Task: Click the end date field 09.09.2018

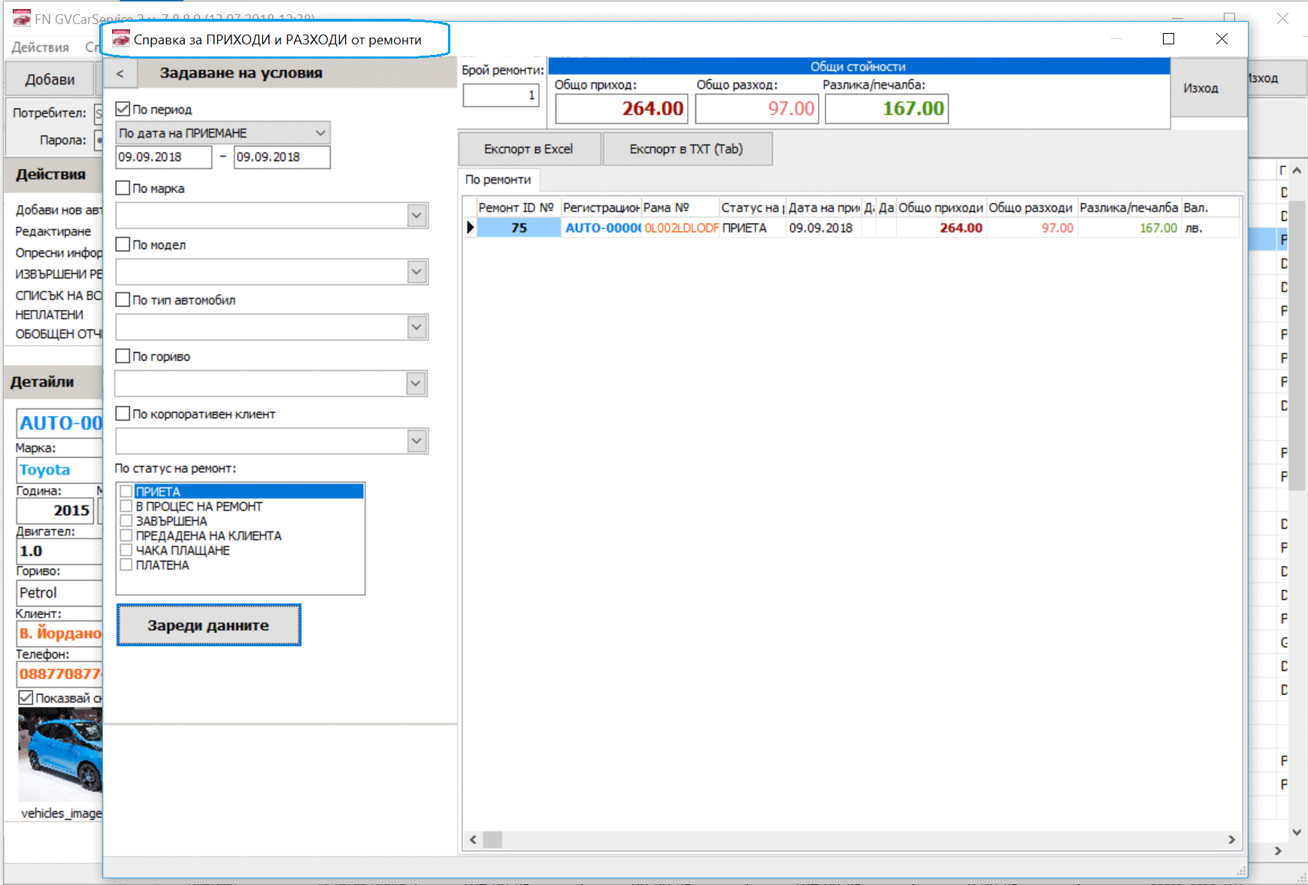Action: [282, 157]
